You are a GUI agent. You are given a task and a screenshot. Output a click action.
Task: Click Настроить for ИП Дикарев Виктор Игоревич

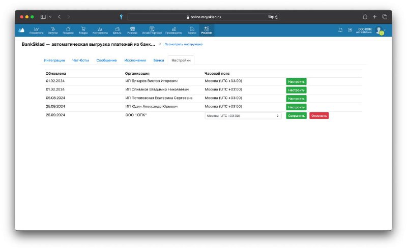(x=296, y=81)
